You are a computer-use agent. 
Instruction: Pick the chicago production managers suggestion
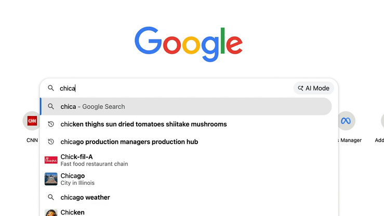pos(129,142)
